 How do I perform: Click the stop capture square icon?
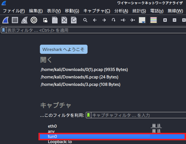[15, 20]
